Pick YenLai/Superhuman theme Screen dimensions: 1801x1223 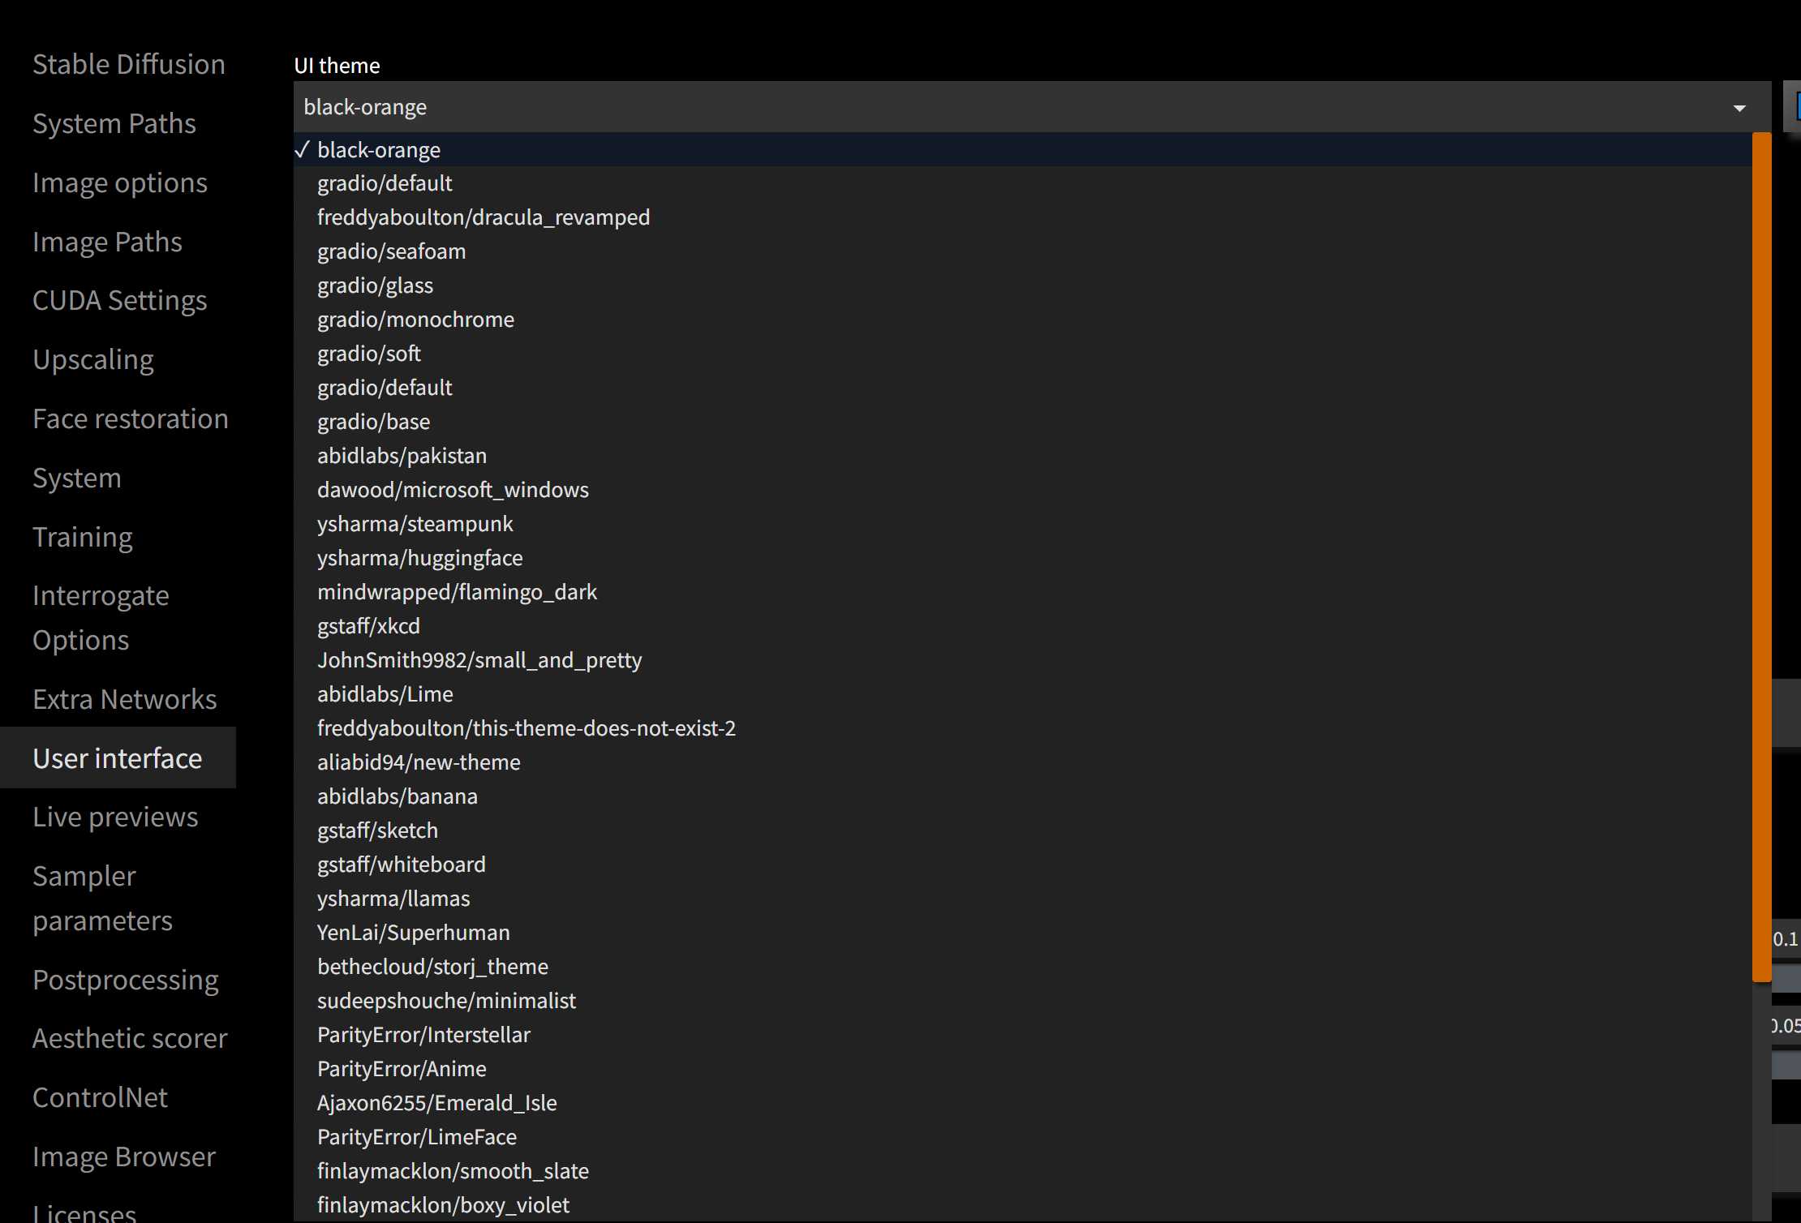(x=1023, y=933)
